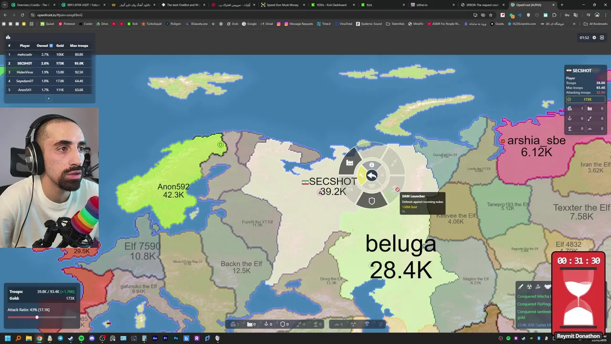Toggle the sword attack events filter
This screenshot has height=344, width=611.
[x=521, y=287]
